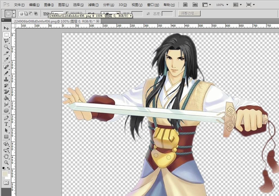Open the foreground color swatch
Screen dimensions: 279x196
[x=5, y=174]
